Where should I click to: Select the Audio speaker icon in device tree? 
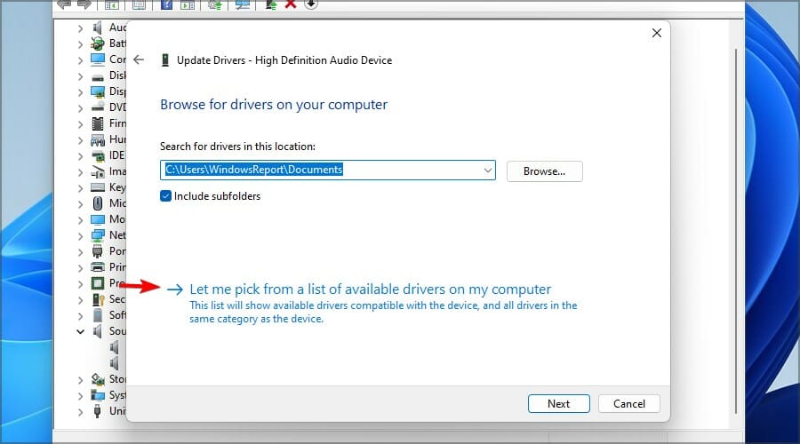[x=98, y=28]
